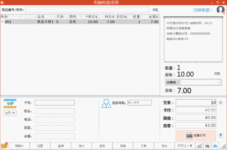The height and width of the screenshot is (150, 227).
Task: Open the 统计 statistics button
Action: 81,146
